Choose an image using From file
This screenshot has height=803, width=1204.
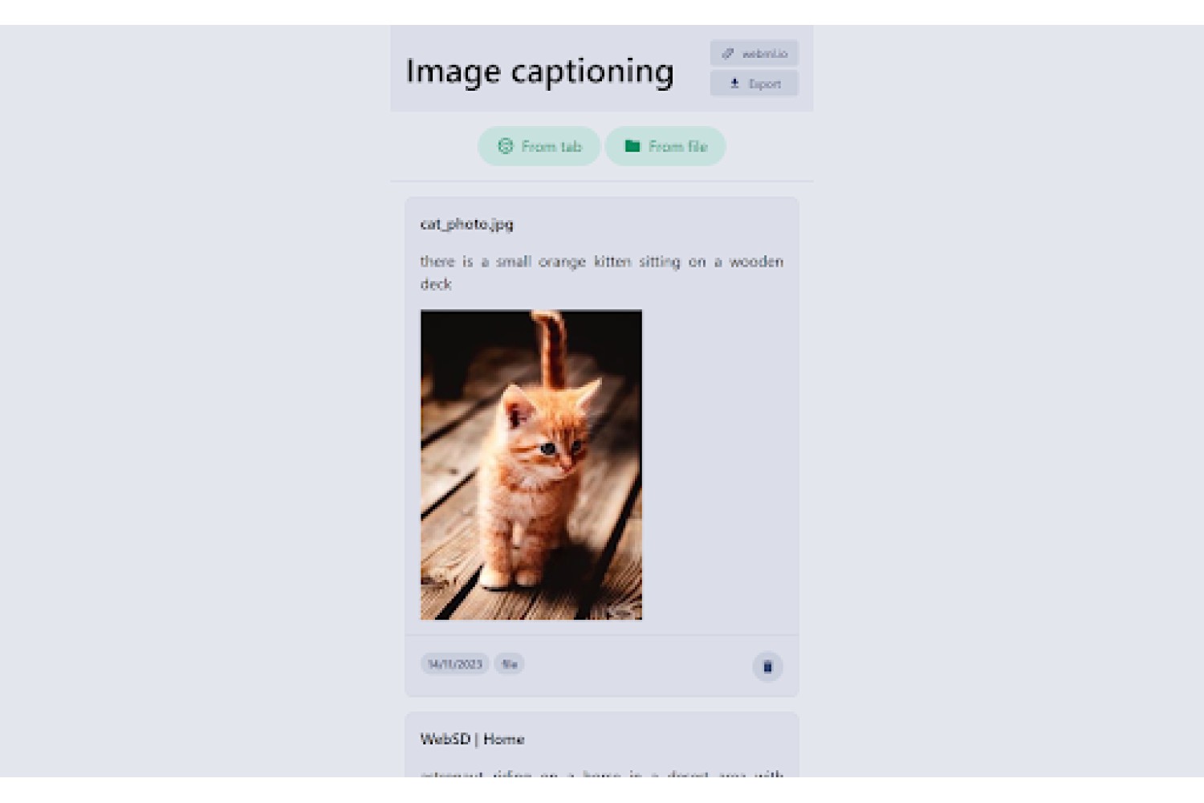pyautogui.click(x=665, y=146)
